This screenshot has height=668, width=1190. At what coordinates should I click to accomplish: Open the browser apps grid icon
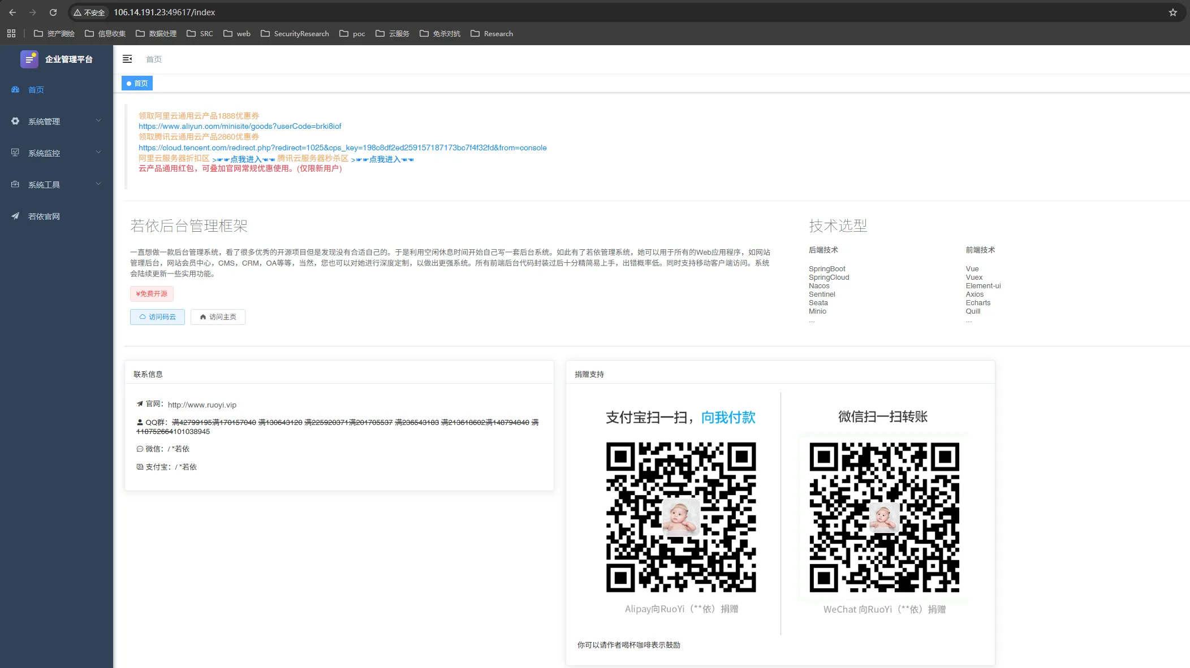click(11, 33)
